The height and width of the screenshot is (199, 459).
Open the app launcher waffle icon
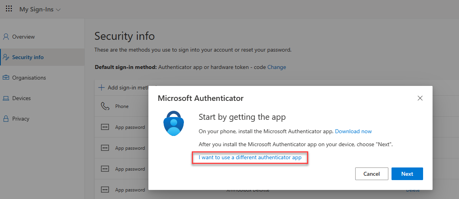tap(9, 9)
